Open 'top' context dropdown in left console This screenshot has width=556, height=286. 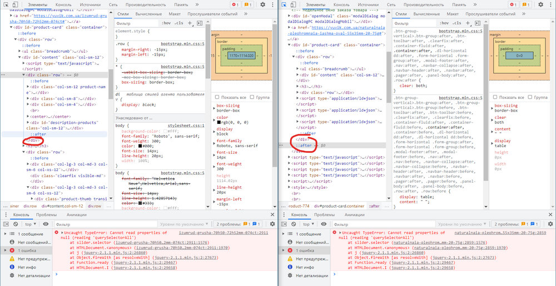pos(31,224)
